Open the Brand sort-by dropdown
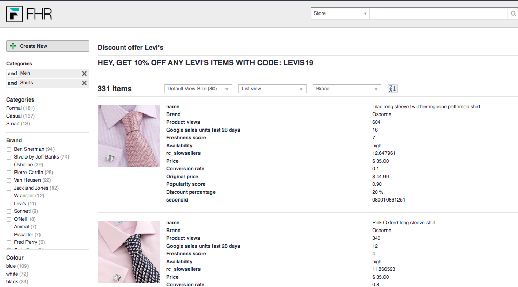The image size is (518, 287). tap(347, 89)
